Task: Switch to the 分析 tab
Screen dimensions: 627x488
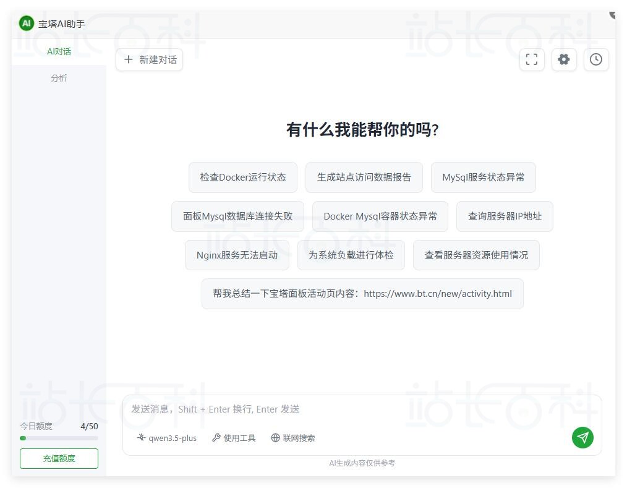Action: (x=59, y=78)
